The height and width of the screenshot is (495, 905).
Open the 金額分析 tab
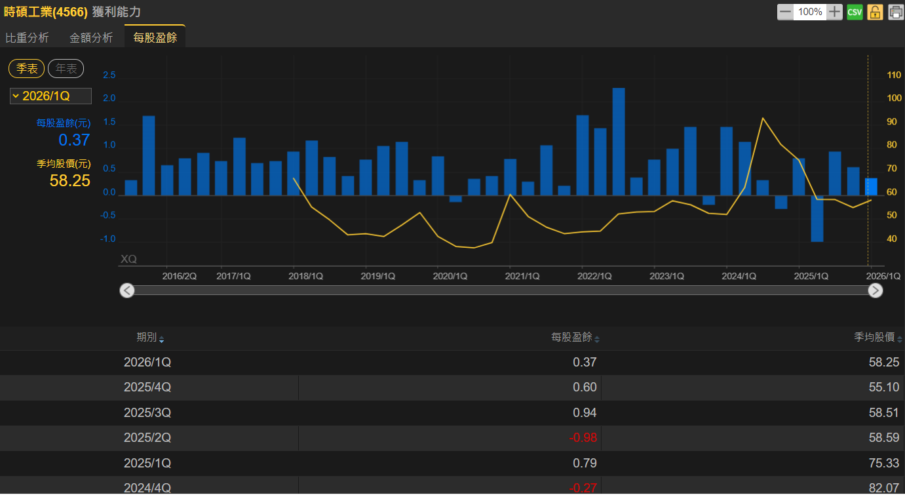[x=91, y=38]
